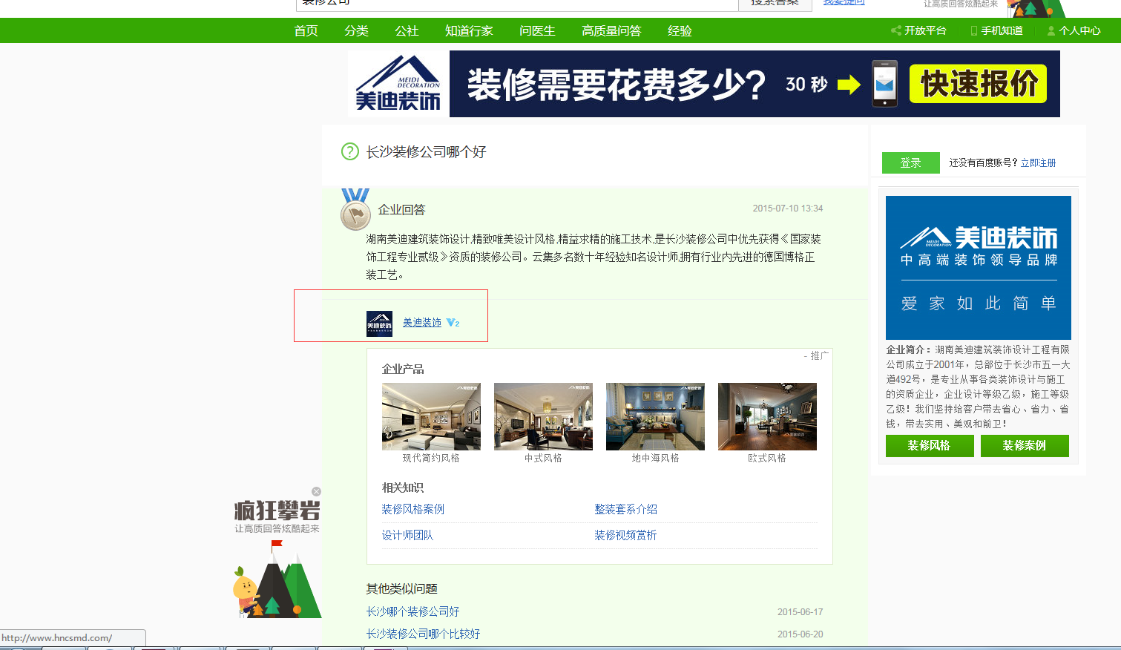Screen dimensions: 1121x650
Task: Click the 其他类似问题 heading
Action: 401,588
